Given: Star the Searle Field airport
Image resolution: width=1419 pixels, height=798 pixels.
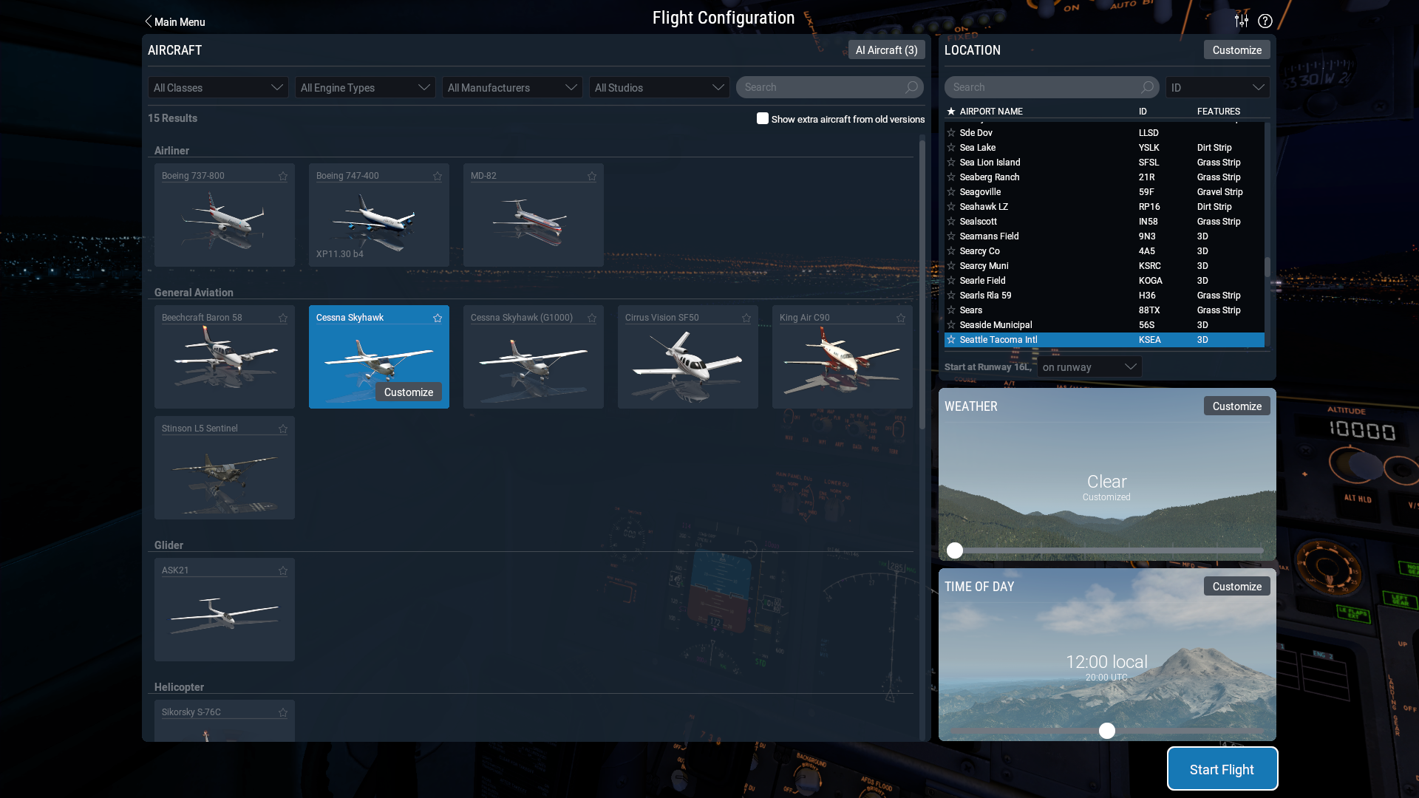Looking at the screenshot, I should click(951, 281).
